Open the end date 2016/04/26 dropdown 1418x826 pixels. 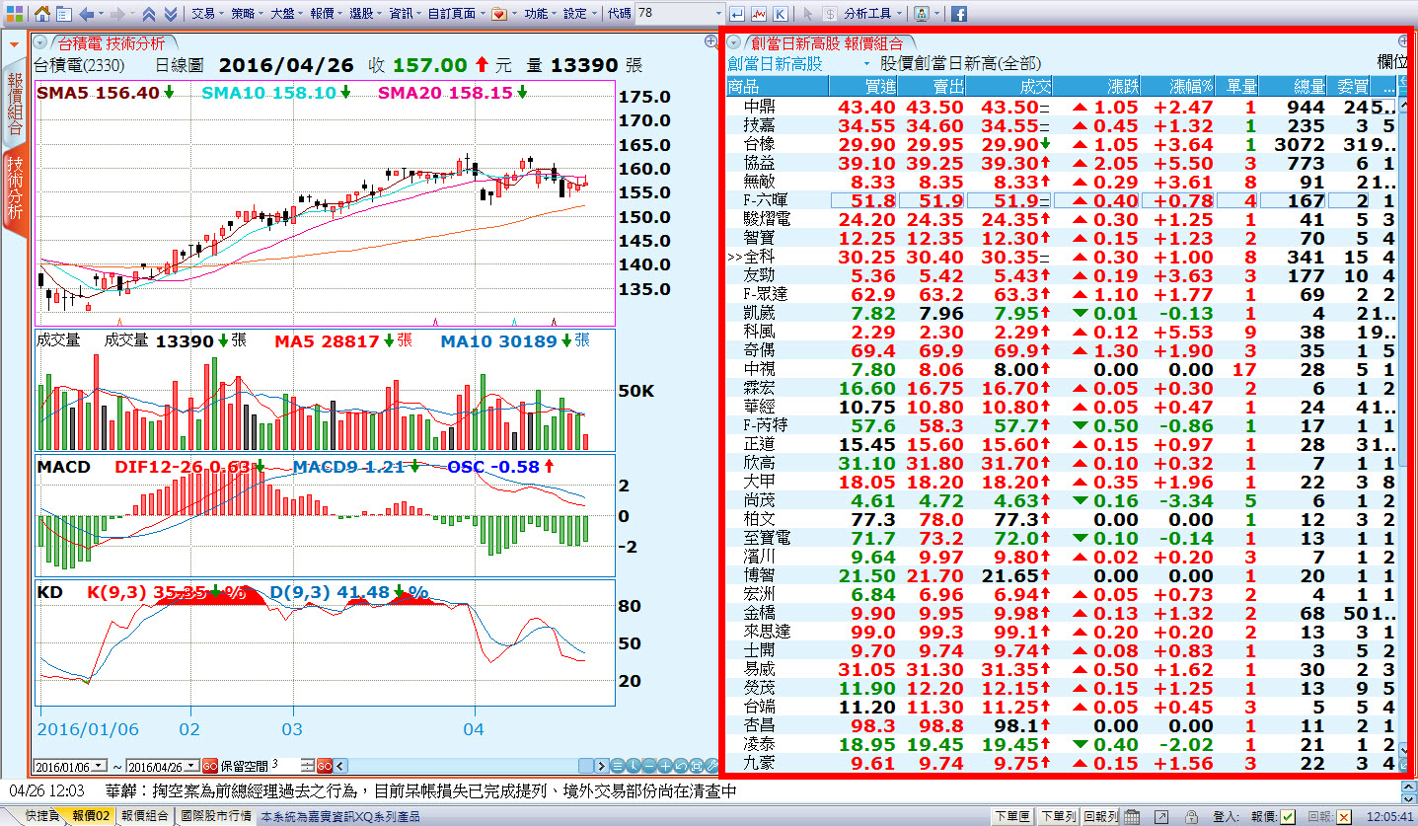[192, 766]
